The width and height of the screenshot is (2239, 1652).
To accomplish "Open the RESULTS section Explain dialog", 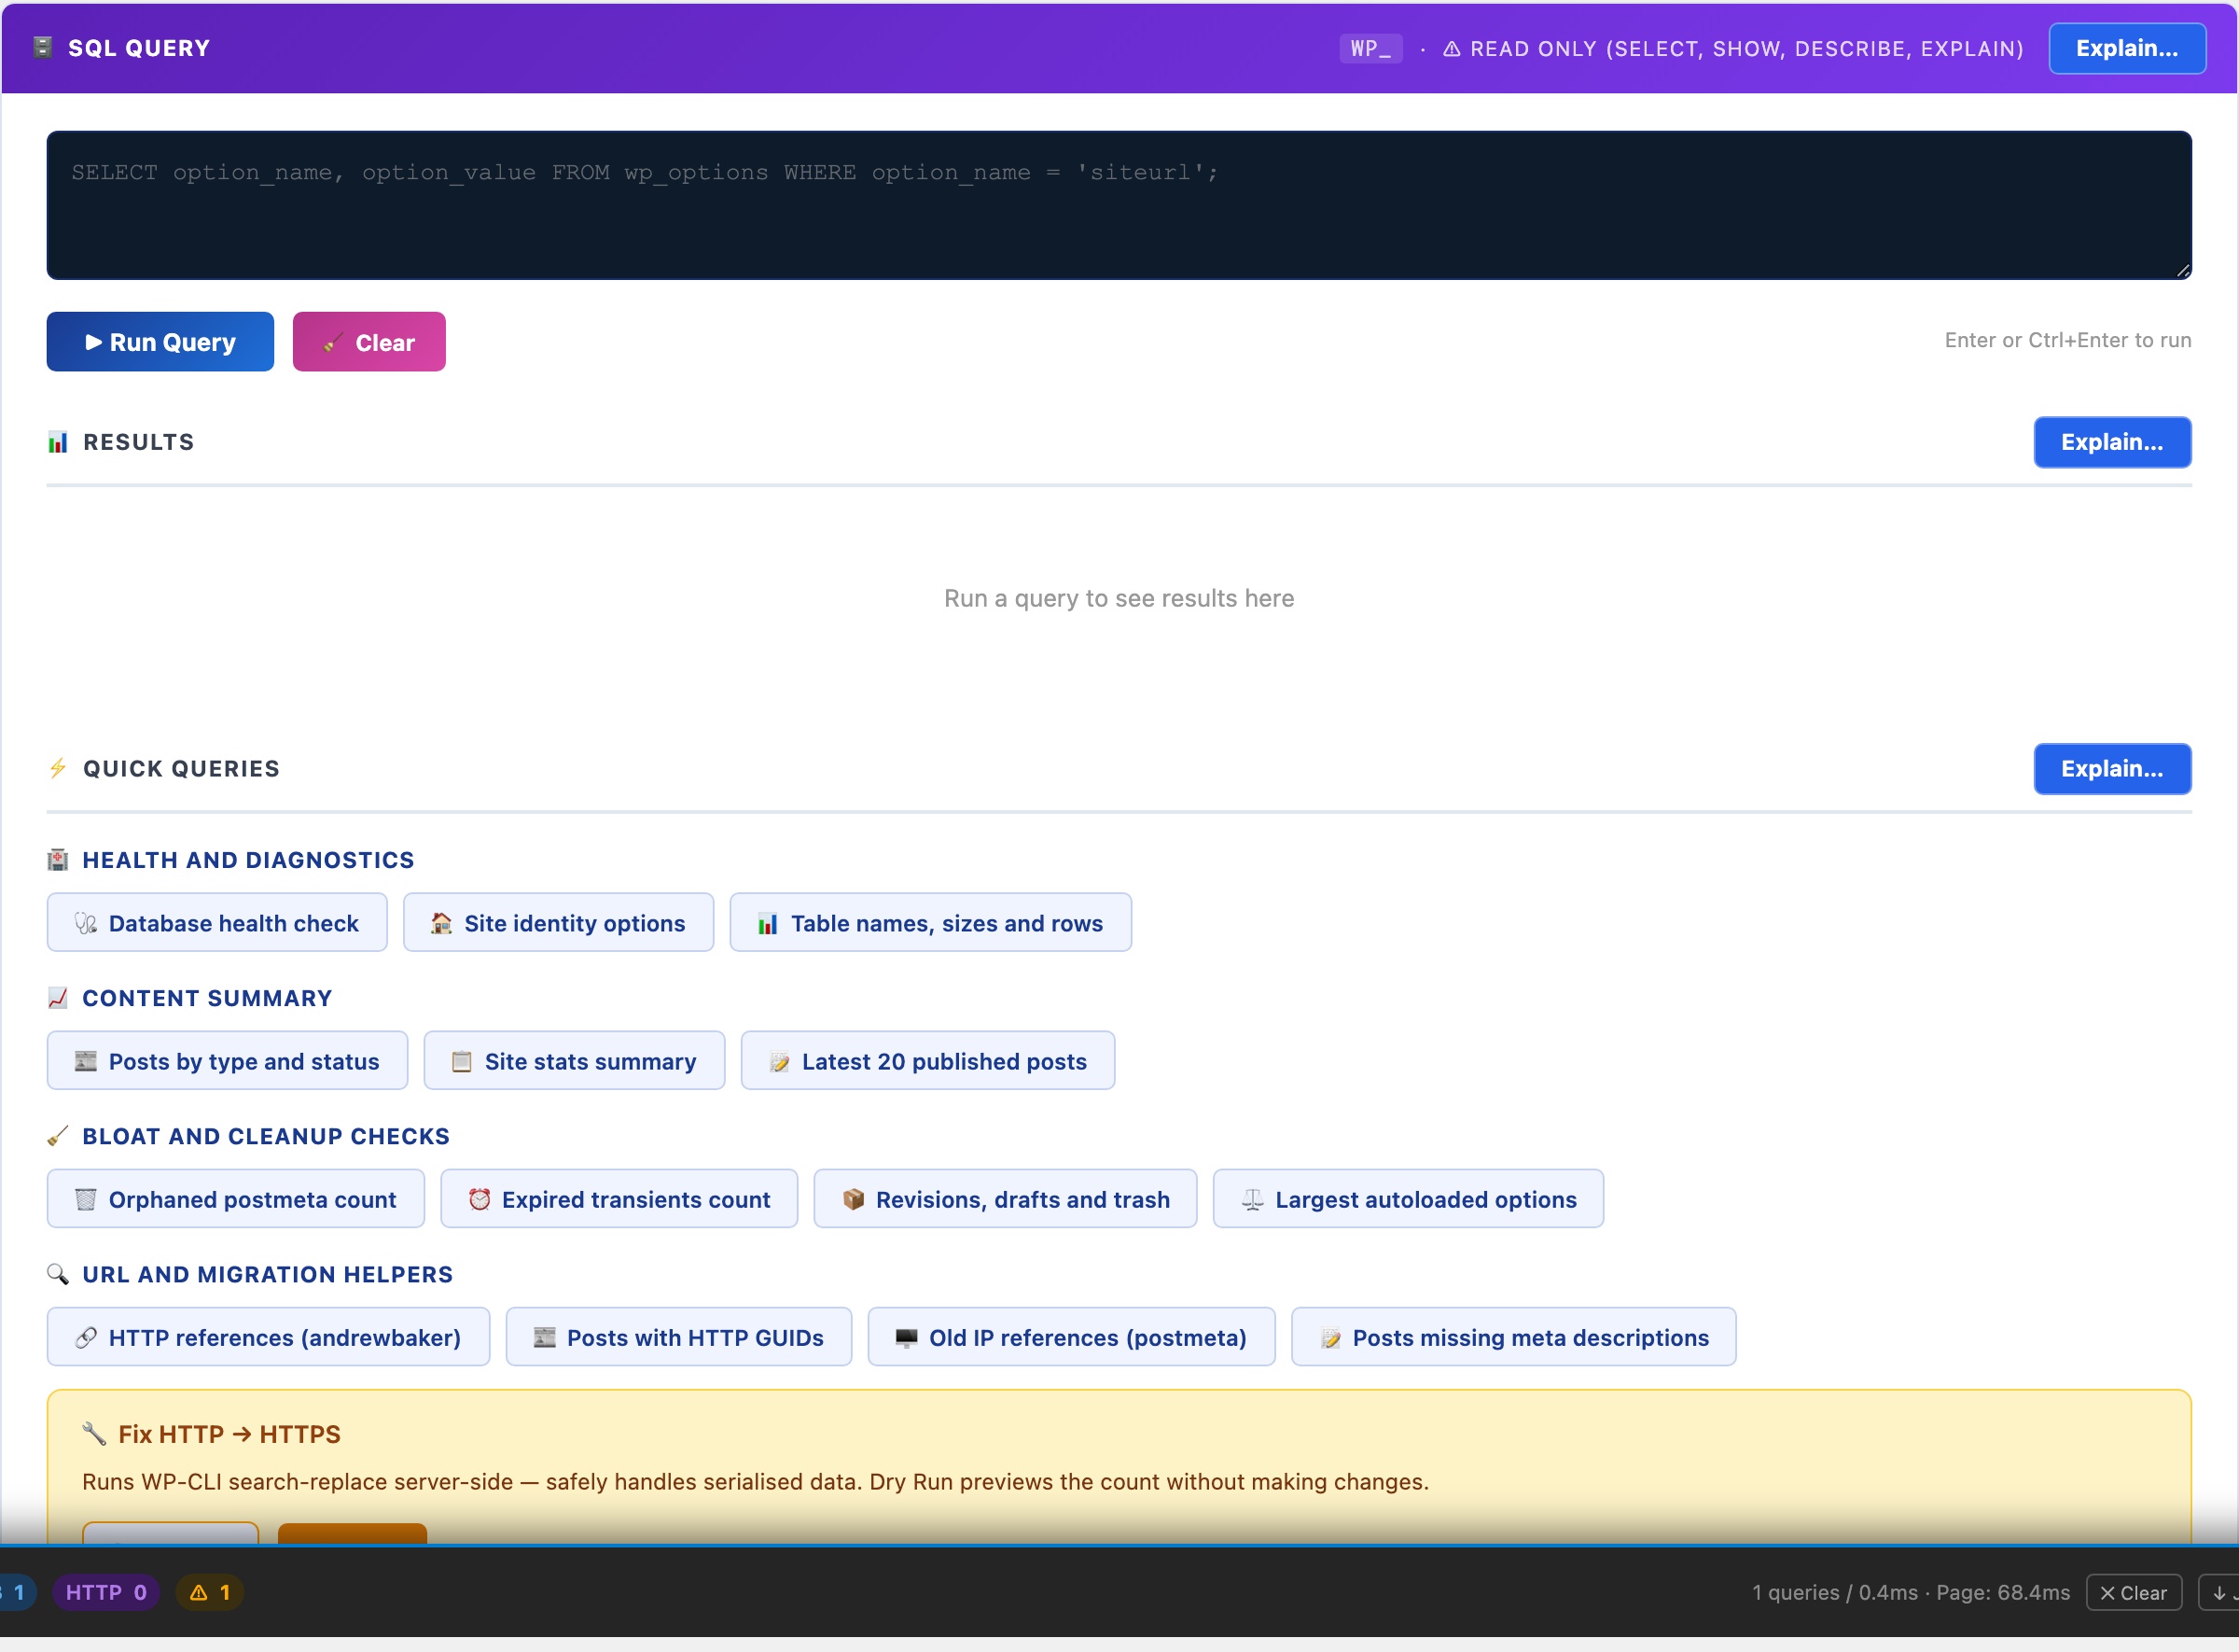I will click(x=2111, y=442).
